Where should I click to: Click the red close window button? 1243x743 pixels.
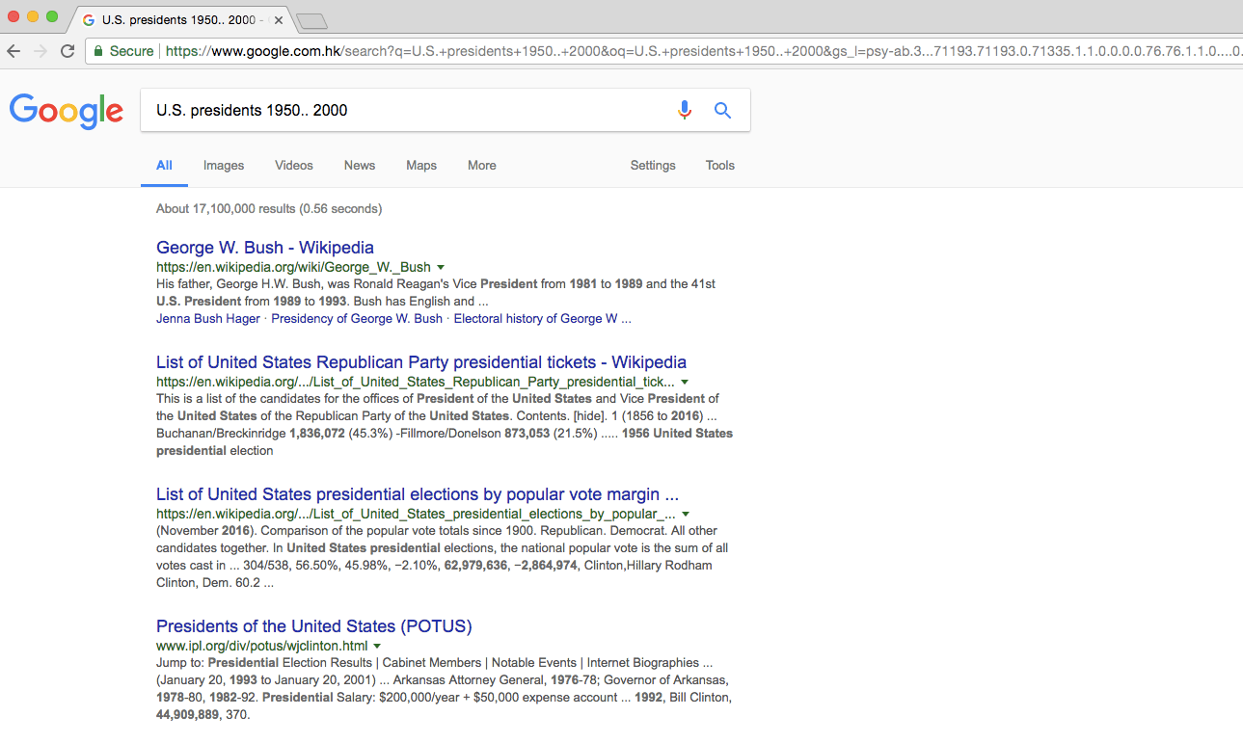point(14,17)
